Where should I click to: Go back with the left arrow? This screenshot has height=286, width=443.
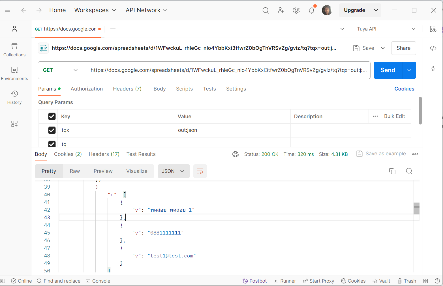24,10
